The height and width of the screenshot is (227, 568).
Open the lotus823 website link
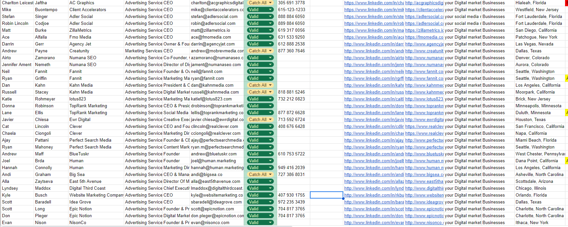425,99
